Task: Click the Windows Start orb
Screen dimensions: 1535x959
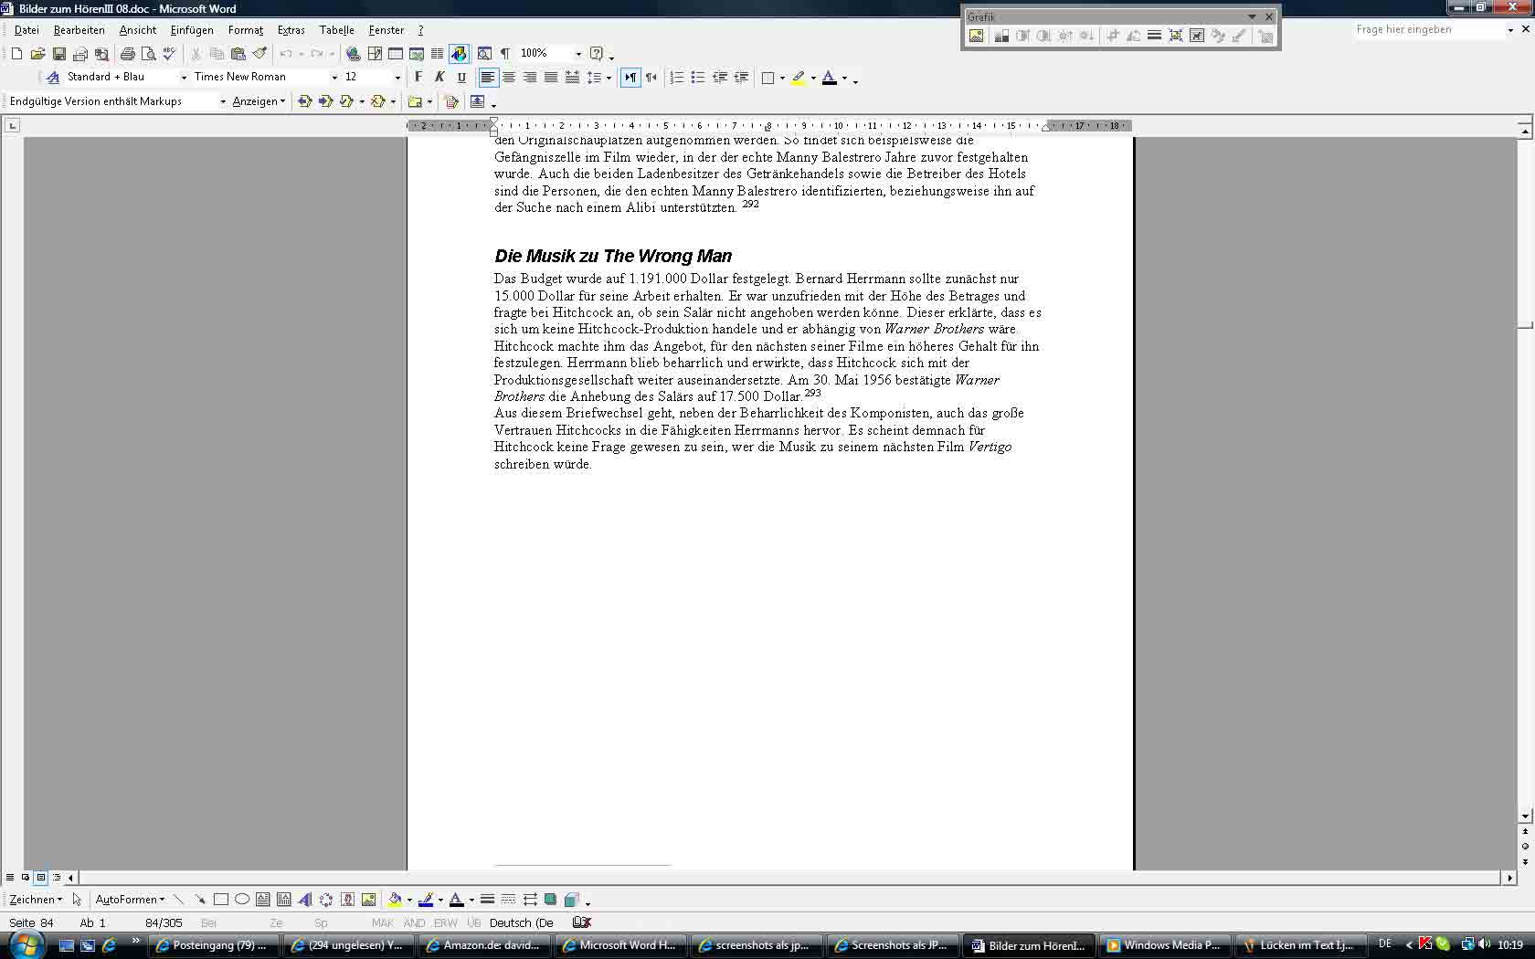Action: pos(25,943)
